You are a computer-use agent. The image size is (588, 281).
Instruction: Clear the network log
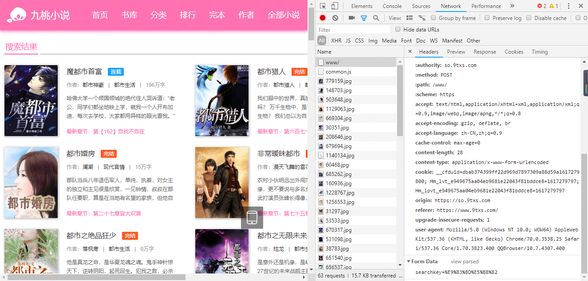point(335,18)
